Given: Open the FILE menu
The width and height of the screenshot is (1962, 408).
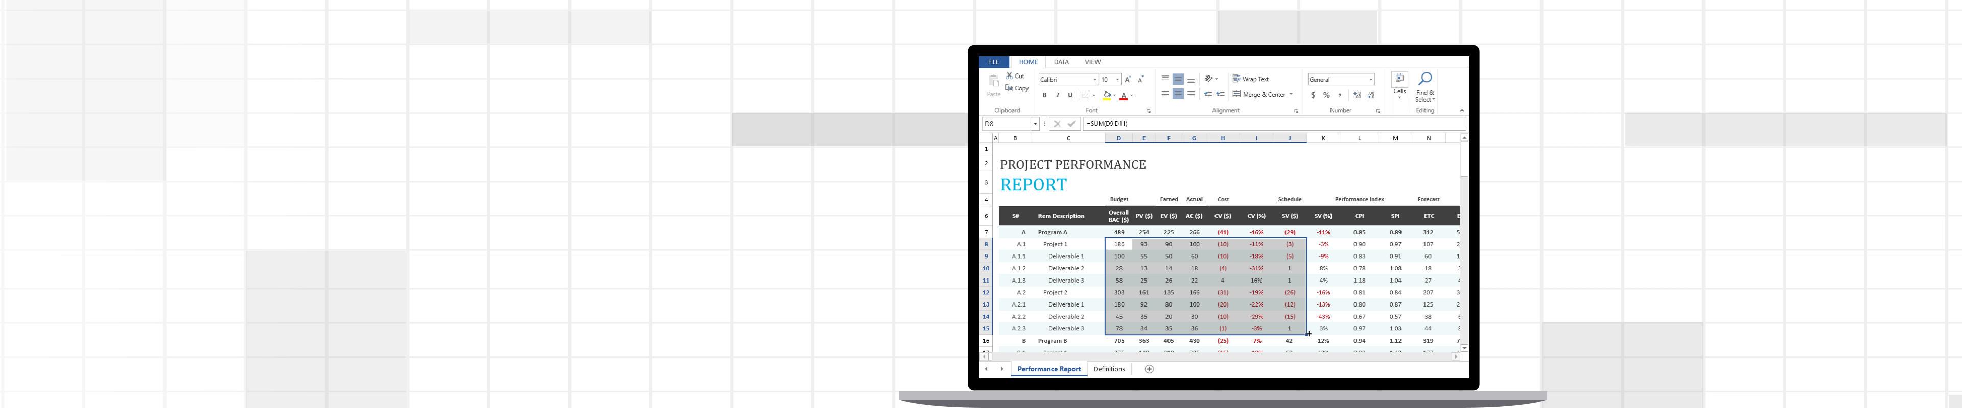Looking at the screenshot, I should pyautogui.click(x=993, y=62).
